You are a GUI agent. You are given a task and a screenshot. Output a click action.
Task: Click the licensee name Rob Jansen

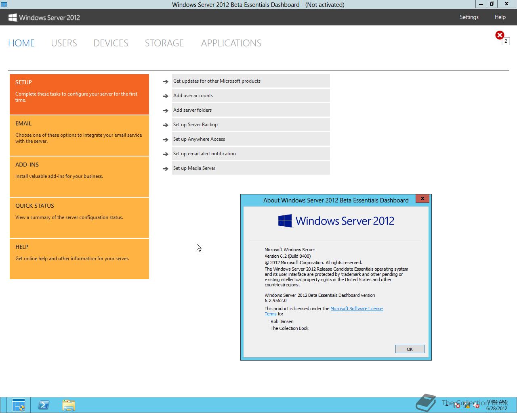282,321
